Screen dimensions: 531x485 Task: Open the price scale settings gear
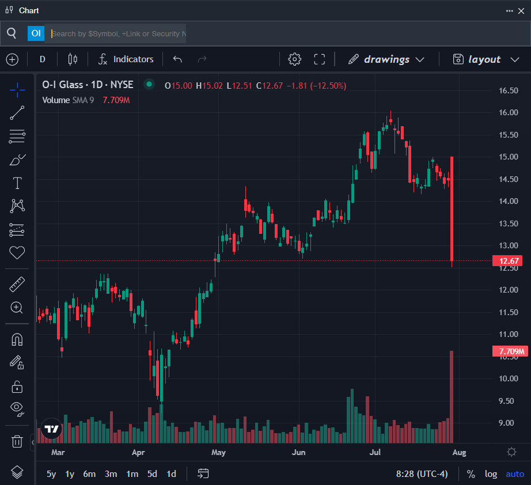(x=511, y=452)
